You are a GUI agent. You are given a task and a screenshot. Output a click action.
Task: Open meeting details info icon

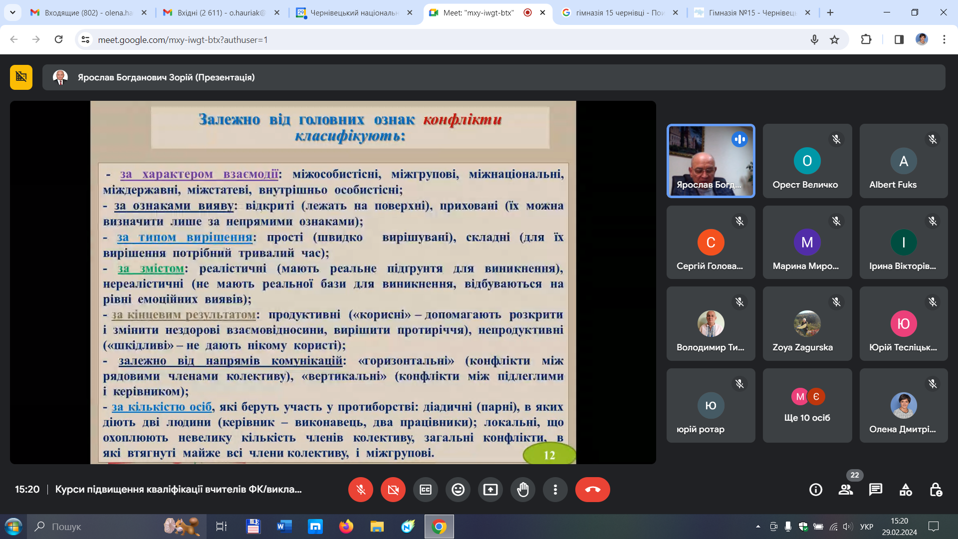(x=816, y=490)
